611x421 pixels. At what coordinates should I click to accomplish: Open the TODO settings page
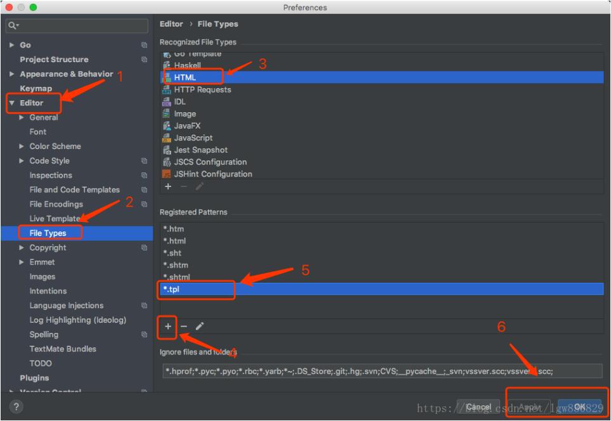pos(41,363)
